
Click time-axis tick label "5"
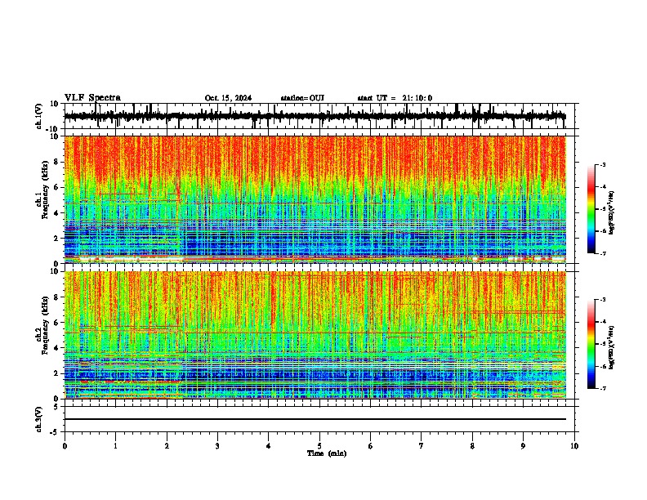tap(319, 446)
